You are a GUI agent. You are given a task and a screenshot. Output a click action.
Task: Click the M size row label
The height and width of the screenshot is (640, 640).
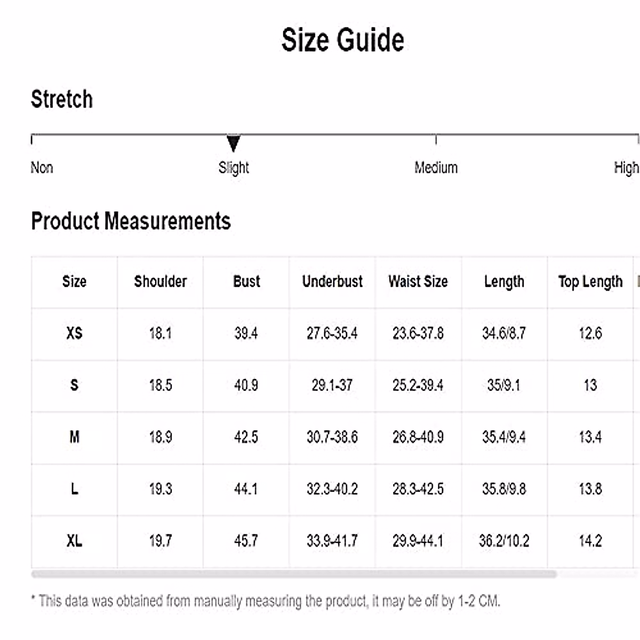[x=74, y=437]
